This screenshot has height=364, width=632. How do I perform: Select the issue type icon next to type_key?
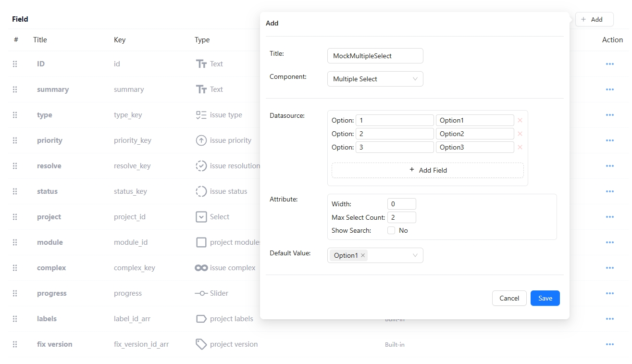(x=201, y=114)
